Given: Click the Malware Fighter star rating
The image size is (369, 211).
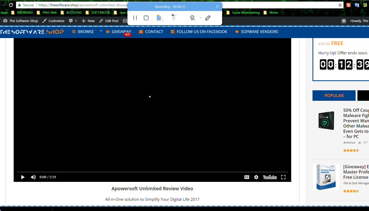Looking at the screenshot, I should pos(351,150).
